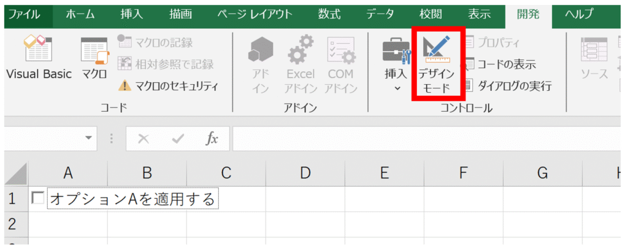Click the Select All corner triangle
This screenshot has width=628, height=251.
tap(17, 174)
